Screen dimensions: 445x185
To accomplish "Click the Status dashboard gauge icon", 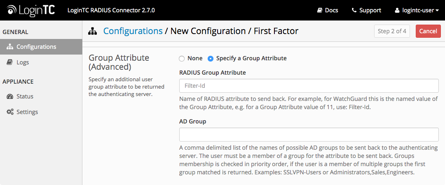I will coord(9,96).
